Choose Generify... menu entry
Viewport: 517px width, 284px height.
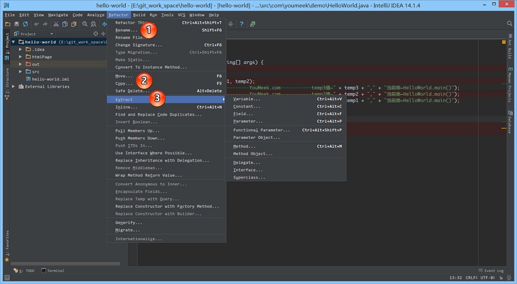pos(167,223)
